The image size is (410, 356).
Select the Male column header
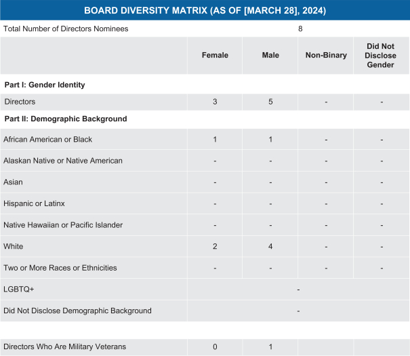point(270,56)
